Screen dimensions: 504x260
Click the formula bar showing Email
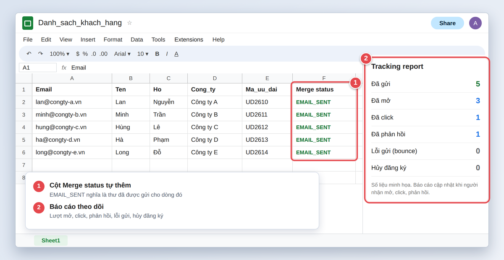[79, 68]
